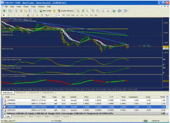Click the order icon for row 23489834

click(5, 100)
